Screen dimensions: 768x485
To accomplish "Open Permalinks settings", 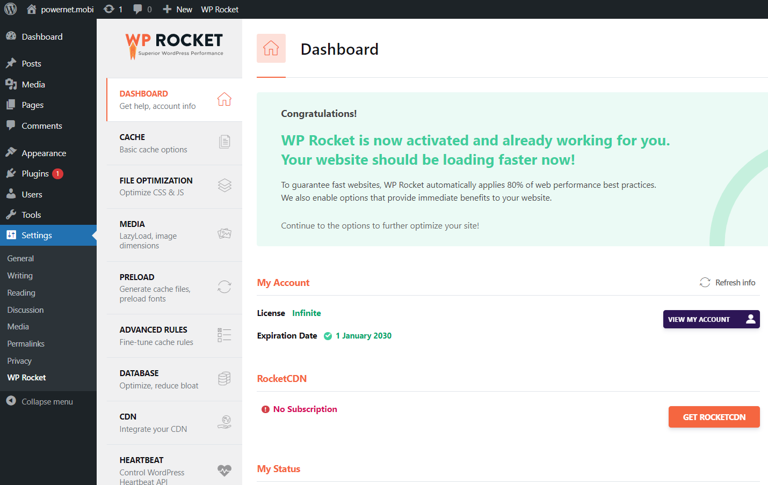I will [26, 344].
